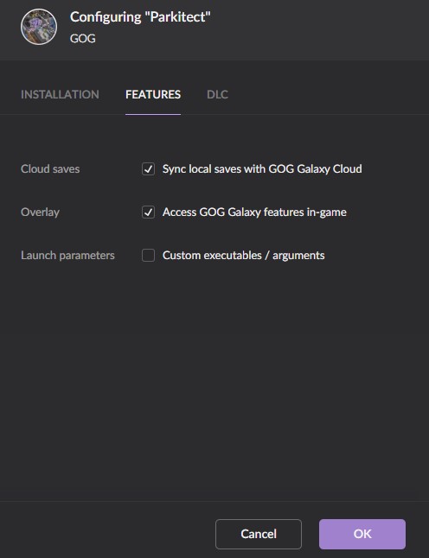Screen dimensions: 429x558
Task: Cancel the configuration dialog
Action: (x=259, y=534)
